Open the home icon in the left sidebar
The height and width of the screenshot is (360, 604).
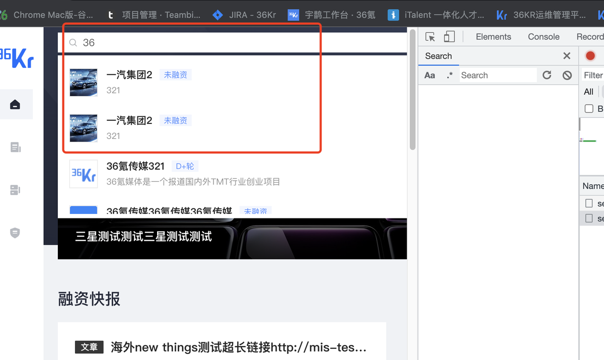click(15, 105)
